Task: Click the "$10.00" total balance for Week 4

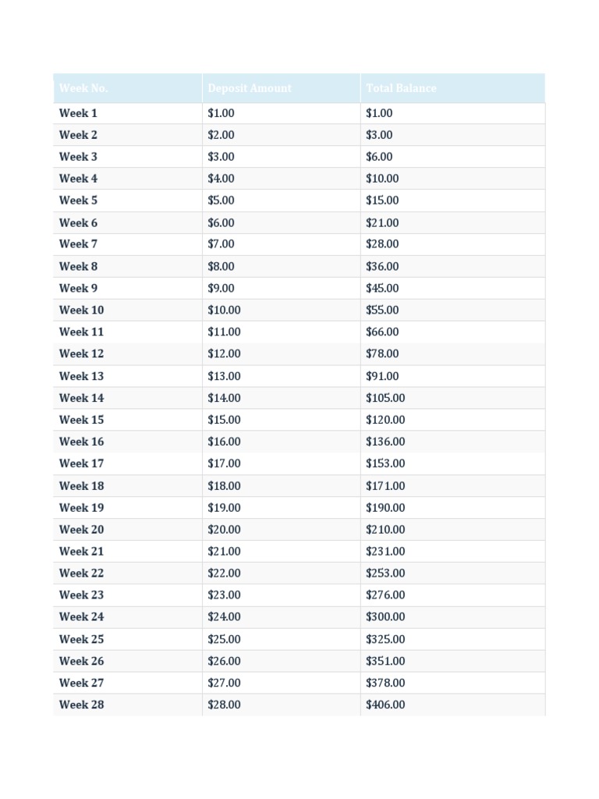Action: click(382, 179)
